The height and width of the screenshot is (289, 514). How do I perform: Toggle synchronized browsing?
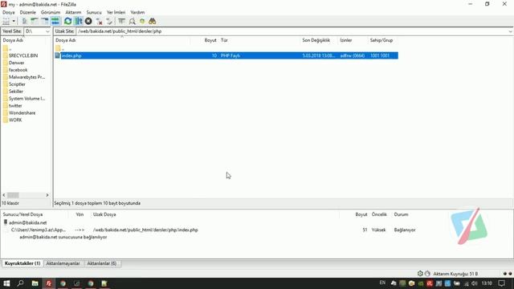coord(142,22)
